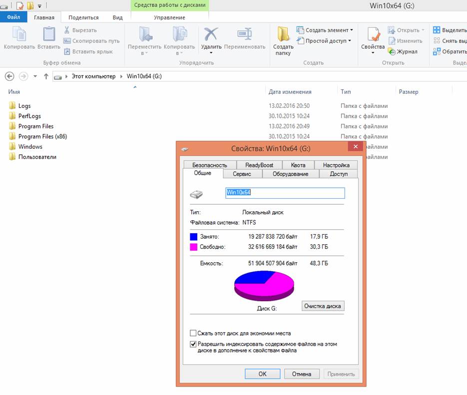Viewport: 467px width, 395px height.
Task: Click the Очистка диска button
Action: pyautogui.click(x=323, y=306)
